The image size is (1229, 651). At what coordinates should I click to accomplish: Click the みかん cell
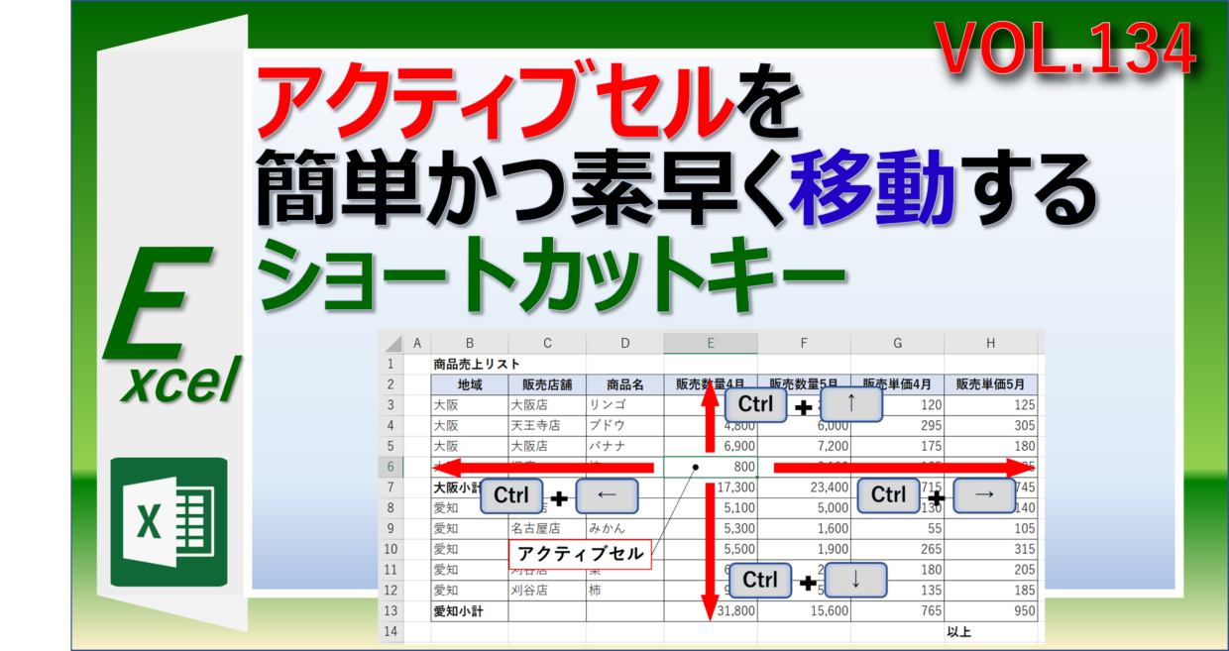pyautogui.click(x=624, y=528)
